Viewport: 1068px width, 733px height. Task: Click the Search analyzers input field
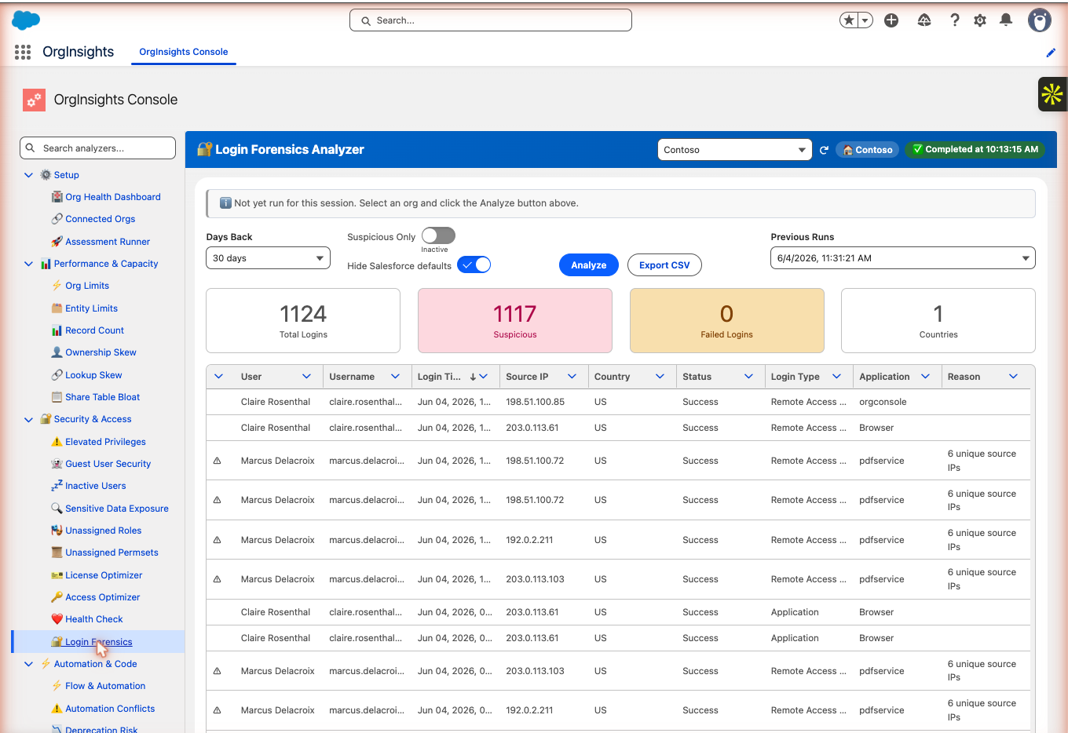98,148
